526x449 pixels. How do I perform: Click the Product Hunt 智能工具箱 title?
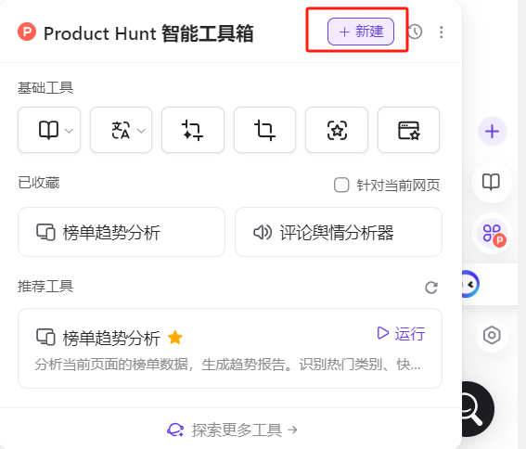[x=148, y=33]
